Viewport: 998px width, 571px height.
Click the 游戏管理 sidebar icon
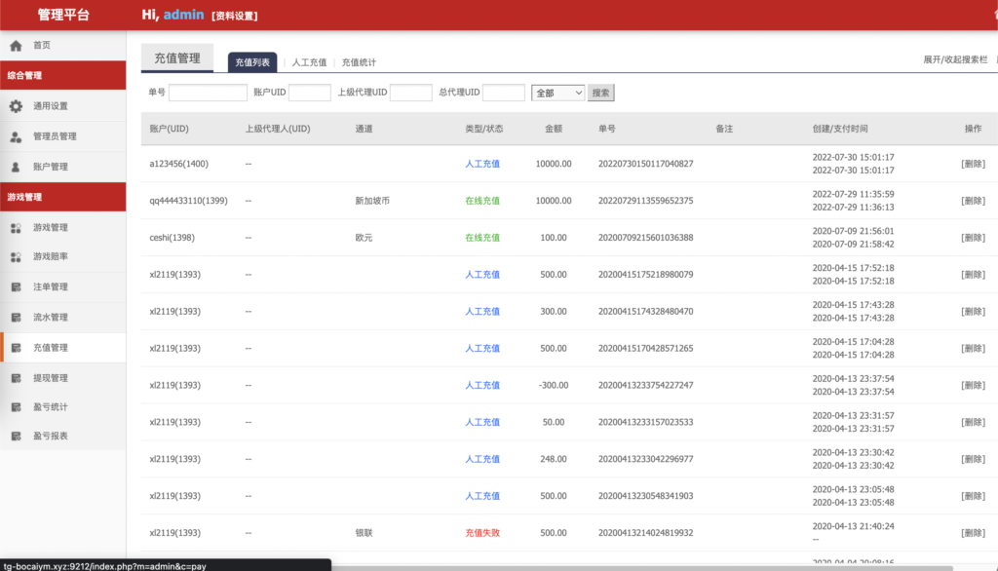pos(16,228)
